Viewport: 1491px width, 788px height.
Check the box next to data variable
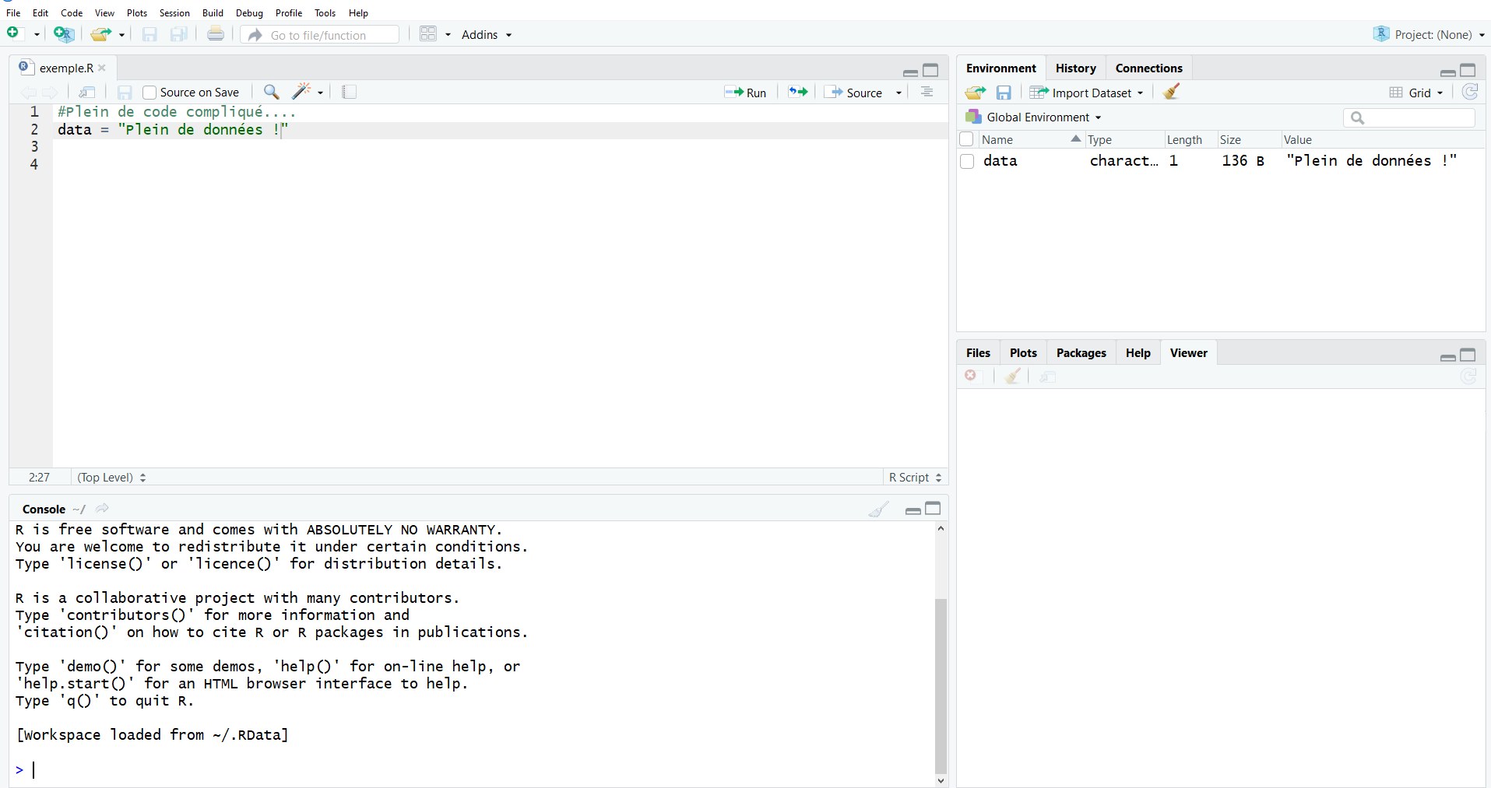point(967,161)
